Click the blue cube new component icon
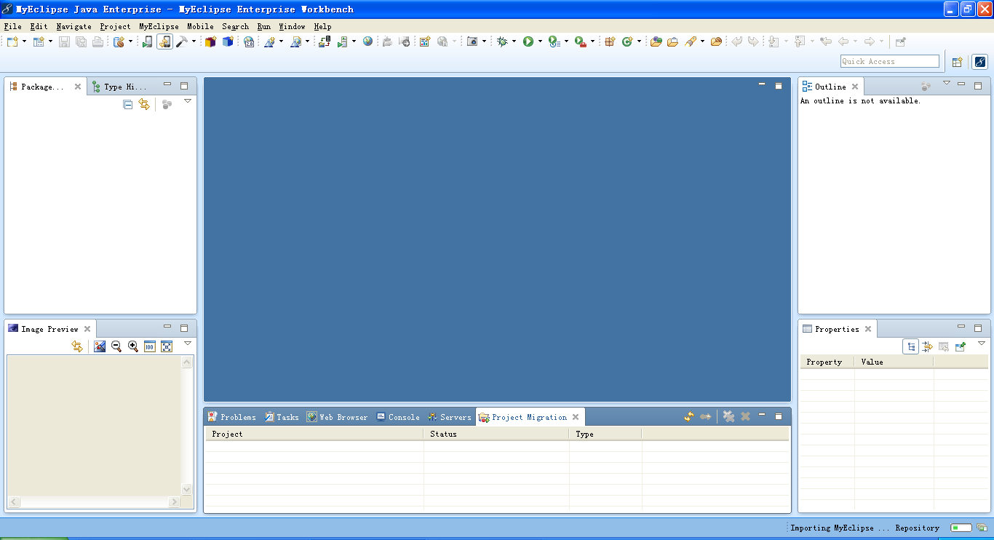This screenshot has height=540, width=994. coord(228,41)
